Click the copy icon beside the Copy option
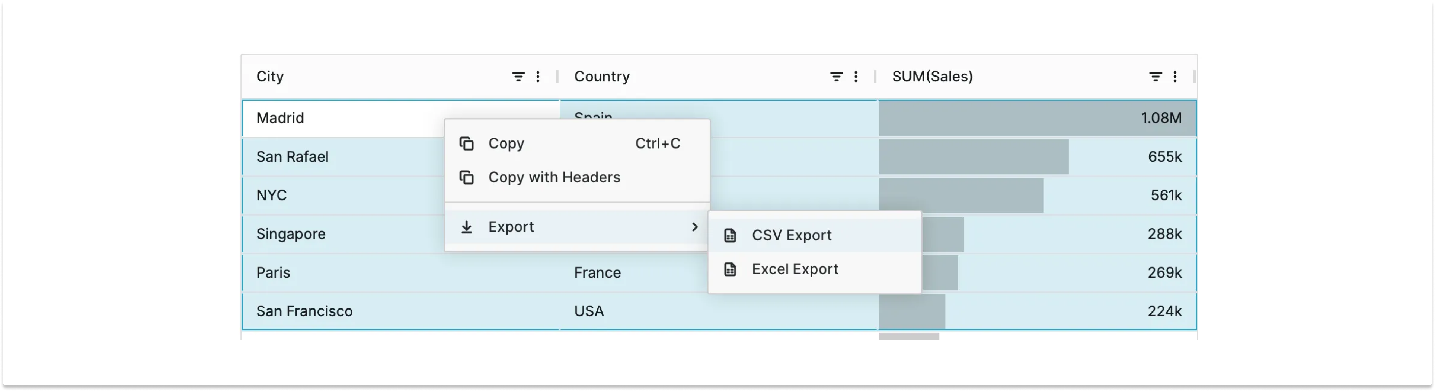This screenshot has width=1435, height=391. tap(467, 143)
